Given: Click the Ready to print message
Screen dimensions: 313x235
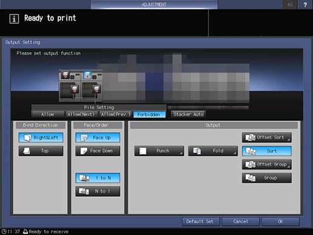Looking at the screenshot, I should tap(50, 18).
